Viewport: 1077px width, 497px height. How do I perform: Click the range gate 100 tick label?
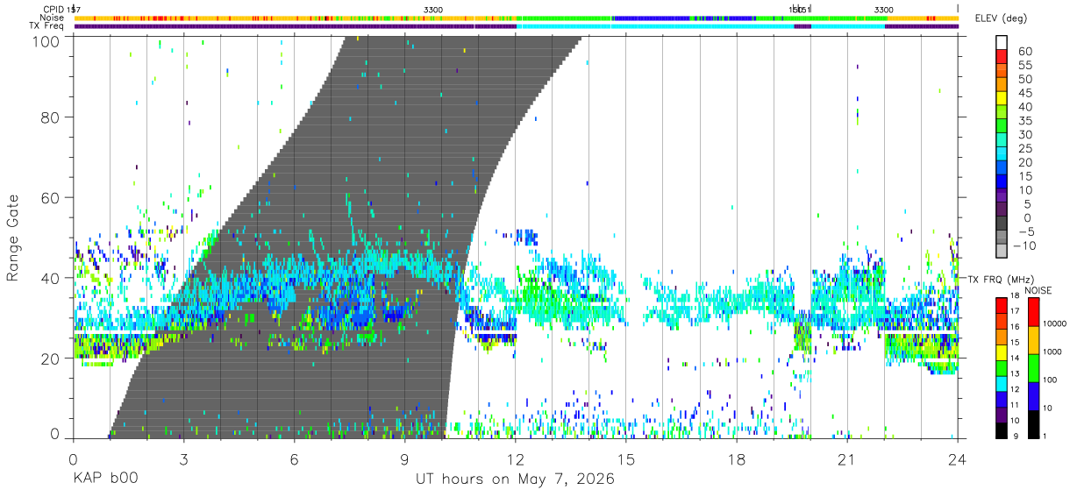click(x=46, y=40)
